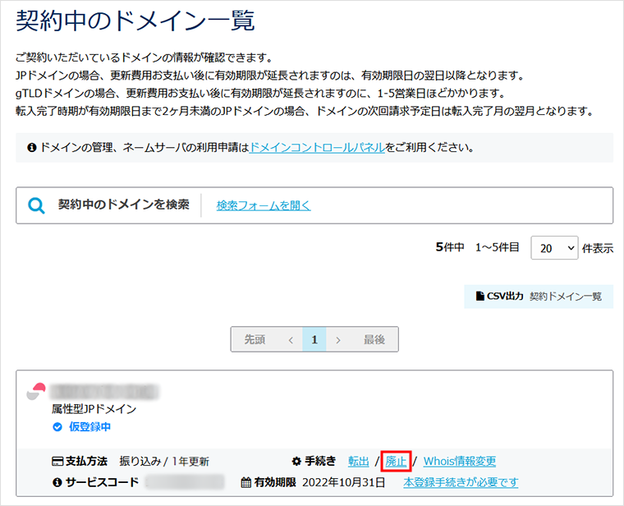
Task: Go to next page with right chevron
Action: 338,339
